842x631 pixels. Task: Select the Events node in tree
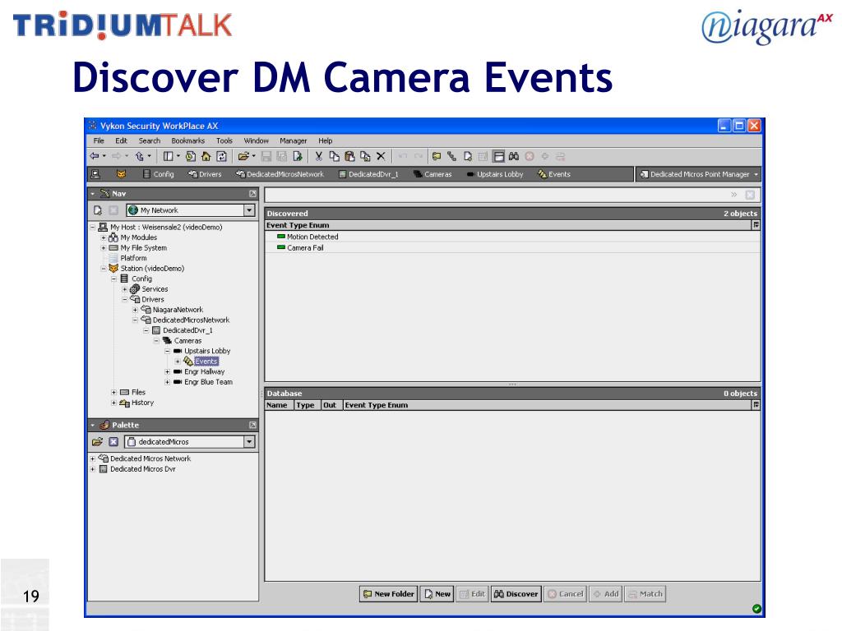206,362
